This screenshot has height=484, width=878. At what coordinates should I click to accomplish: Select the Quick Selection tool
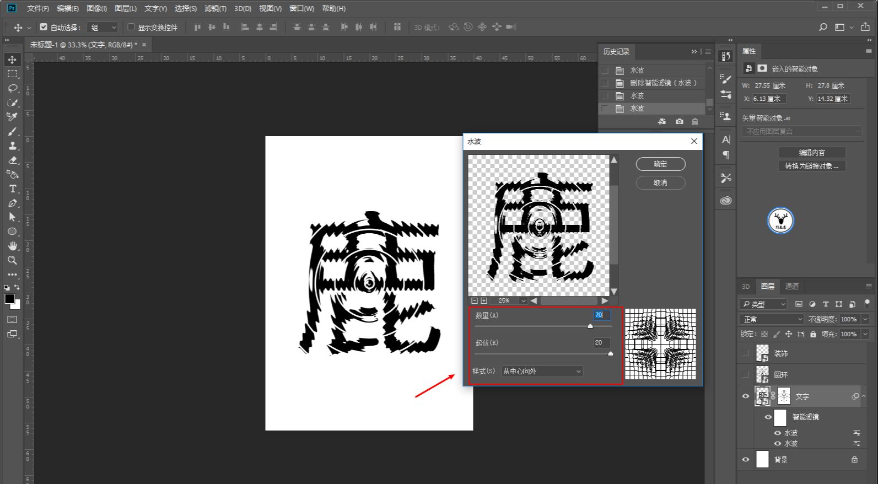12,103
